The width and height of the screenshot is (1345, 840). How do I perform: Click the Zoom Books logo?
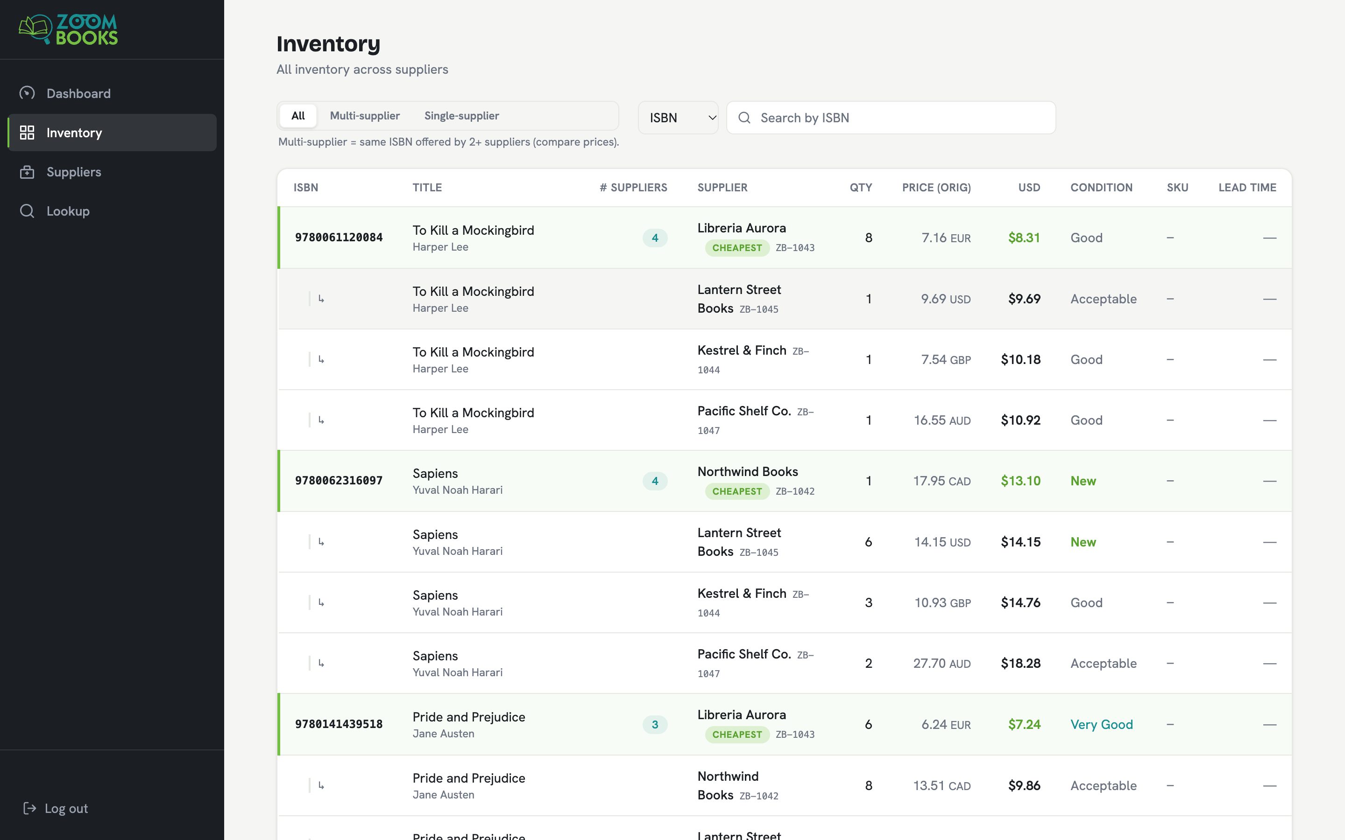point(68,29)
